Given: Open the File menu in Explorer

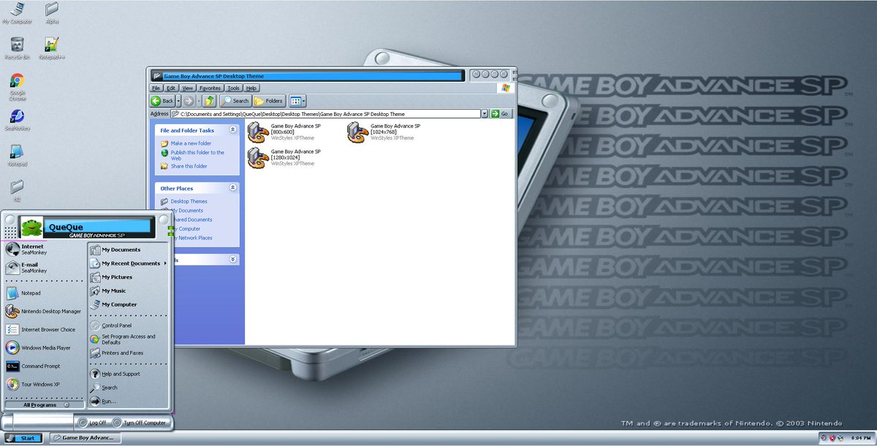Looking at the screenshot, I should [156, 88].
